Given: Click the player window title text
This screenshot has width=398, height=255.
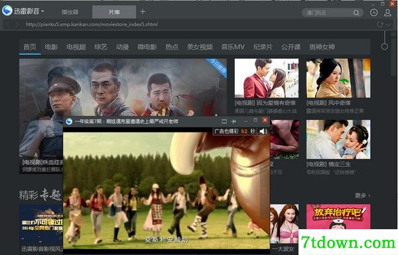Looking at the screenshot, I should click(x=126, y=122).
